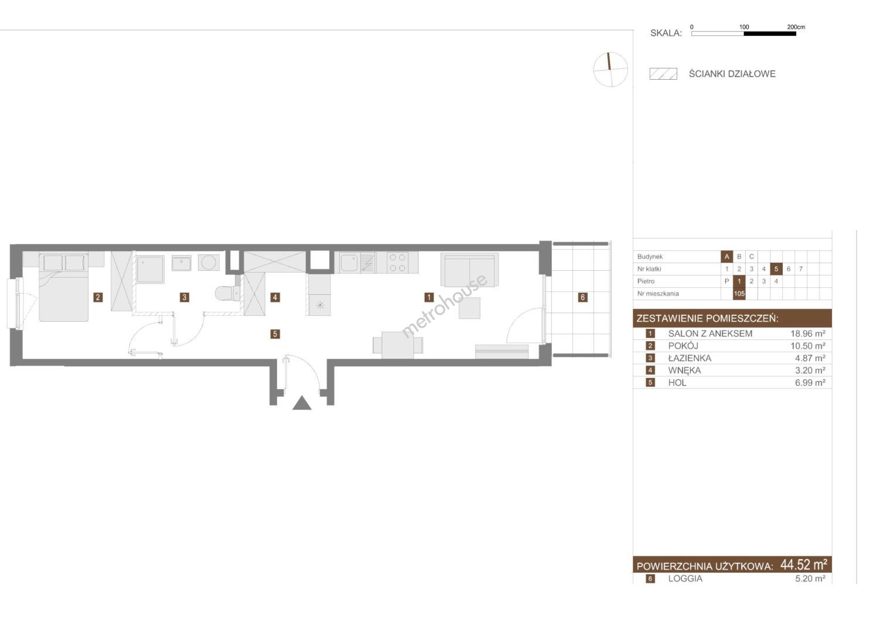Select apartment number 105 cell
The height and width of the screenshot is (633, 894).
(739, 294)
